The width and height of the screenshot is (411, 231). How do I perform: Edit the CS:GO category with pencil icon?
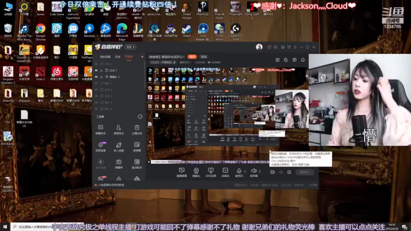click(x=174, y=62)
